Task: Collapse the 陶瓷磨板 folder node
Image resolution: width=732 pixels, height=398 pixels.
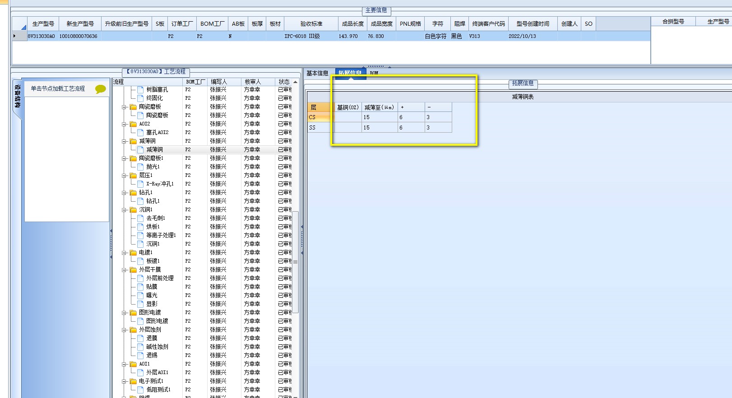Action: click(124, 107)
